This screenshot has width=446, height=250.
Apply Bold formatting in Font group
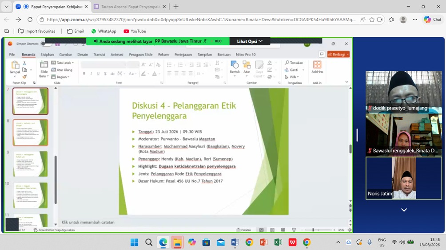point(84,74)
